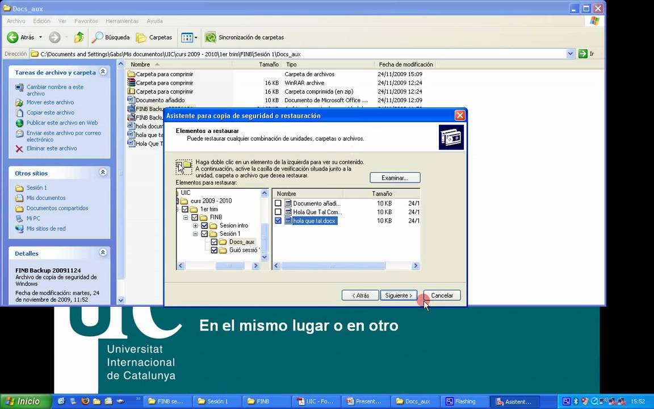This screenshot has height=409, width=654.
Task: Click the green up-folder icon in toolbar
Action: click(x=79, y=37)
